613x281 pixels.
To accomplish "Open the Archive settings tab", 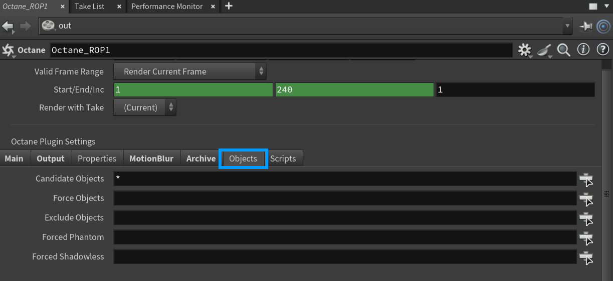I will pos(201,158).
